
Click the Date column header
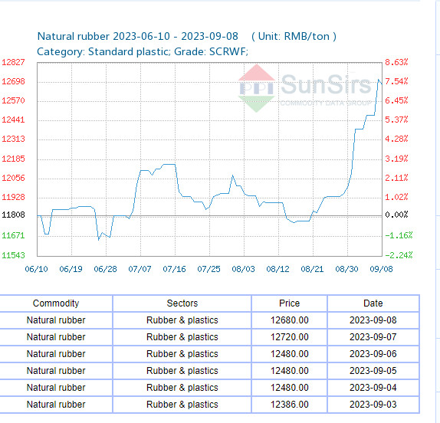tap(373, 303)
